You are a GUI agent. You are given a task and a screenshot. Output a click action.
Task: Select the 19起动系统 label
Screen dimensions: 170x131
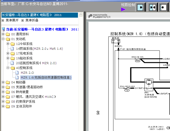(24, 58)
